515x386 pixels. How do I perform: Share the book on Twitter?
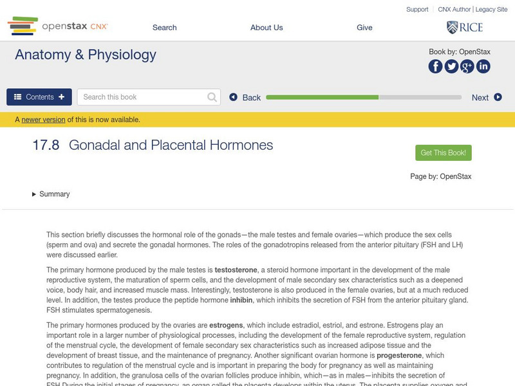[451, 66]
